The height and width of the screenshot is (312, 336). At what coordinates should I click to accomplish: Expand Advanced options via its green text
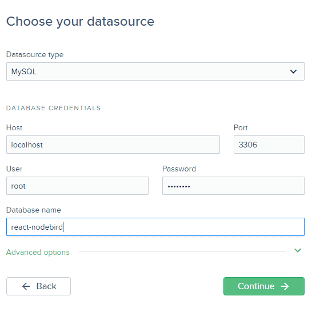tap(38, 253)
